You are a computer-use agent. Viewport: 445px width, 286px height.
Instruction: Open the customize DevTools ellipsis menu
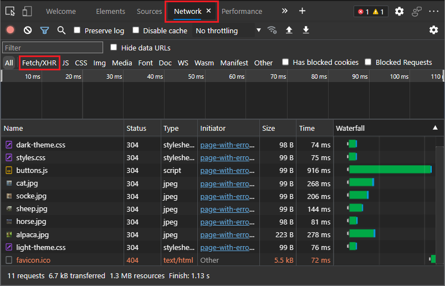point(434,11)
